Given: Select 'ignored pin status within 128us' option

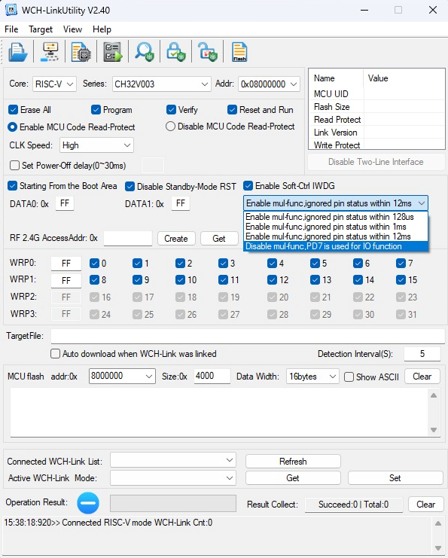Looking at the screenshot, I should click(336, 217).
